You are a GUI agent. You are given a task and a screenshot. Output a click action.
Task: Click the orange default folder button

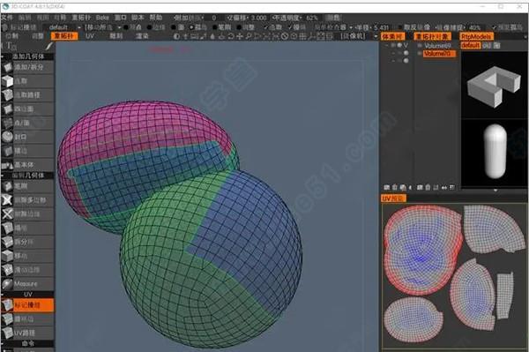coord(471,45)
